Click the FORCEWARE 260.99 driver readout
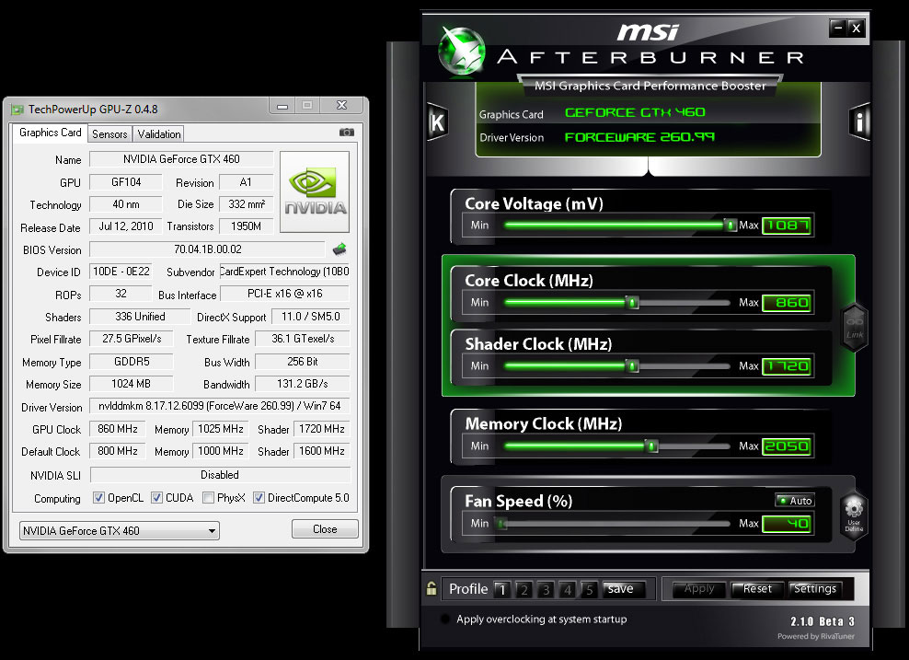 click(639, 137)
